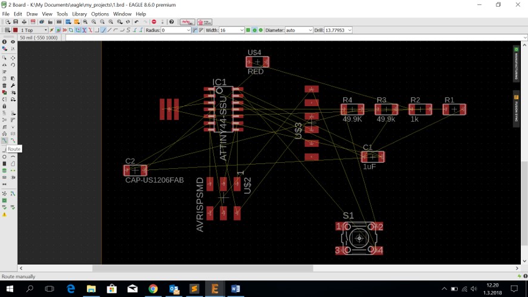Image resolution: width=528 pixels, height=297 pixels.
Task: Open the Manufacturing side panel tab
Action: point(516,64)
